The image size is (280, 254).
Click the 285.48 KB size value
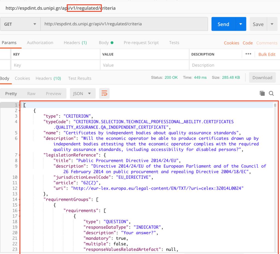point(231,77)
